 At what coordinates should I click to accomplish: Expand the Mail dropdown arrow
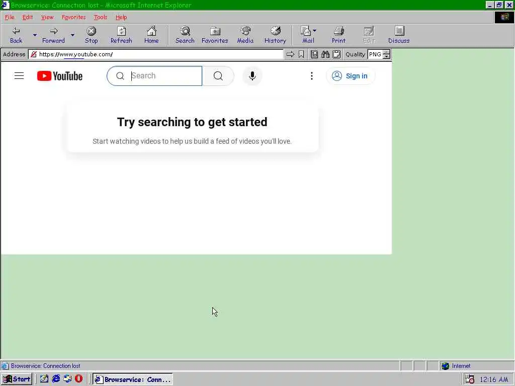(315, 31)
